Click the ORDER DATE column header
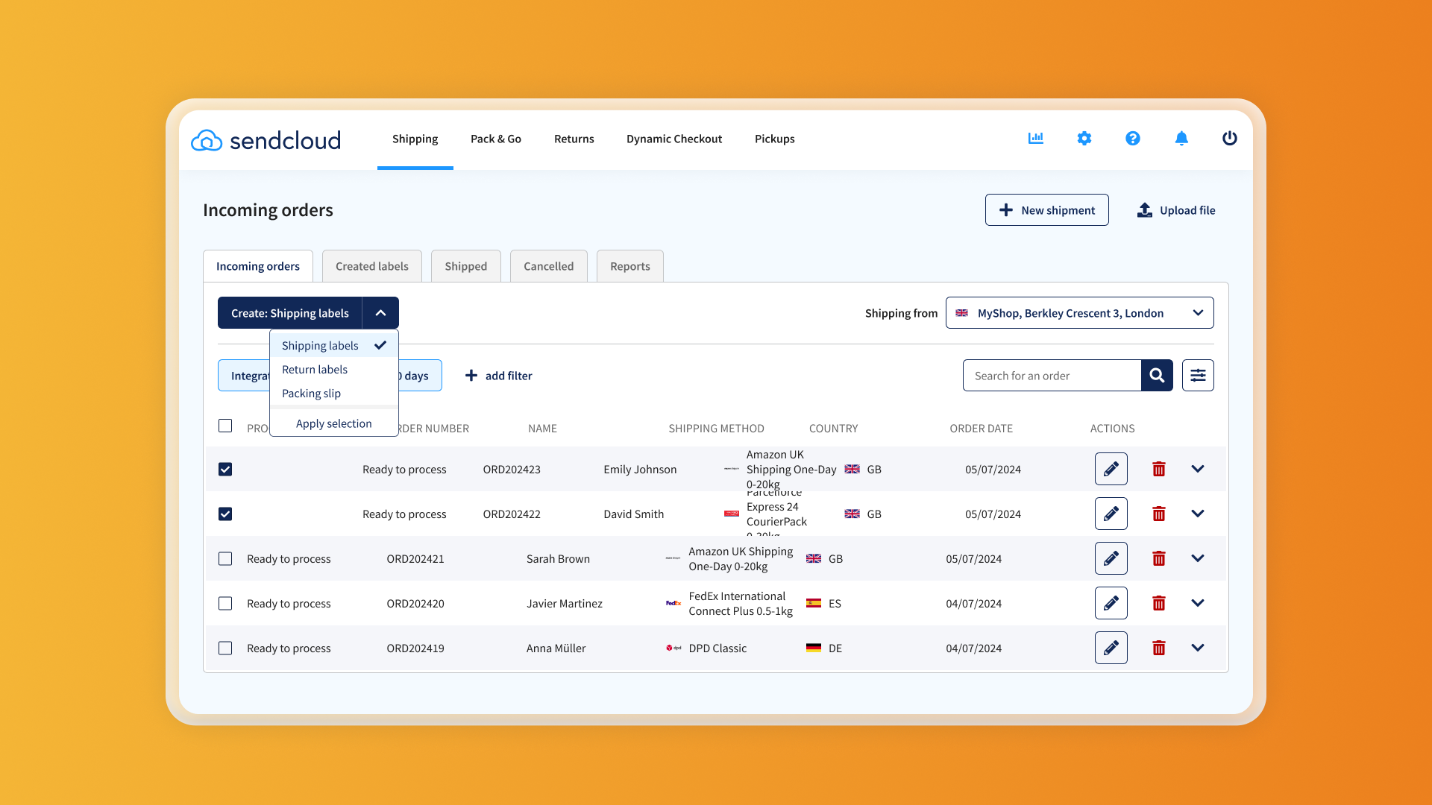Viewport: 1432px width, 805px height. click(981, 429)
